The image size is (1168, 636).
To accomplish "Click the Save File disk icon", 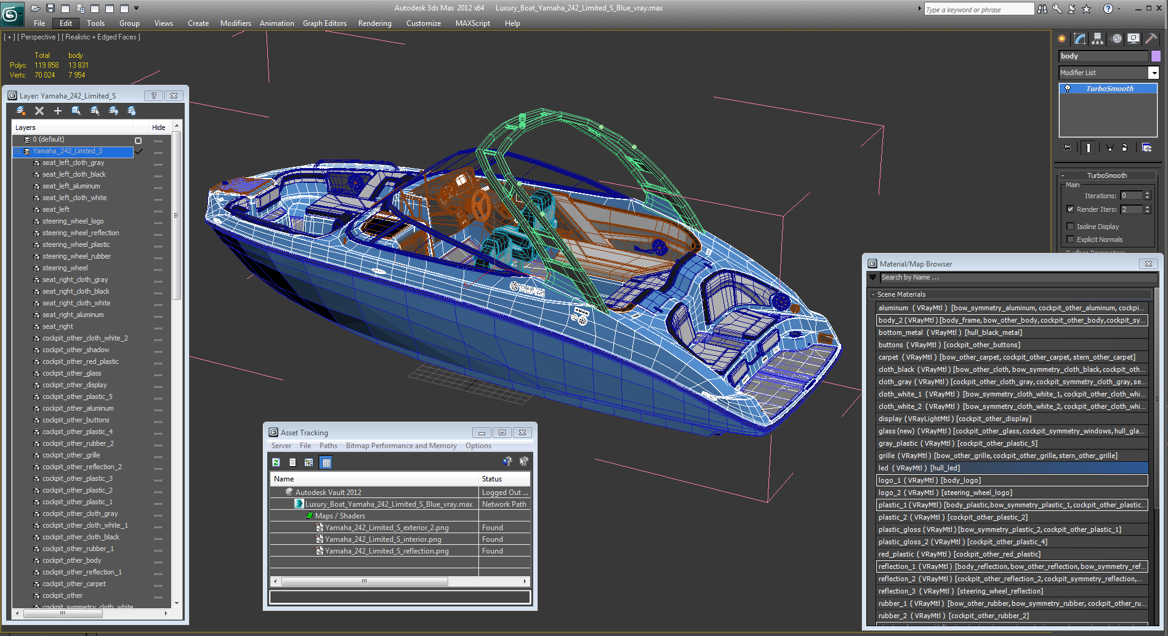I will point(50,9).
